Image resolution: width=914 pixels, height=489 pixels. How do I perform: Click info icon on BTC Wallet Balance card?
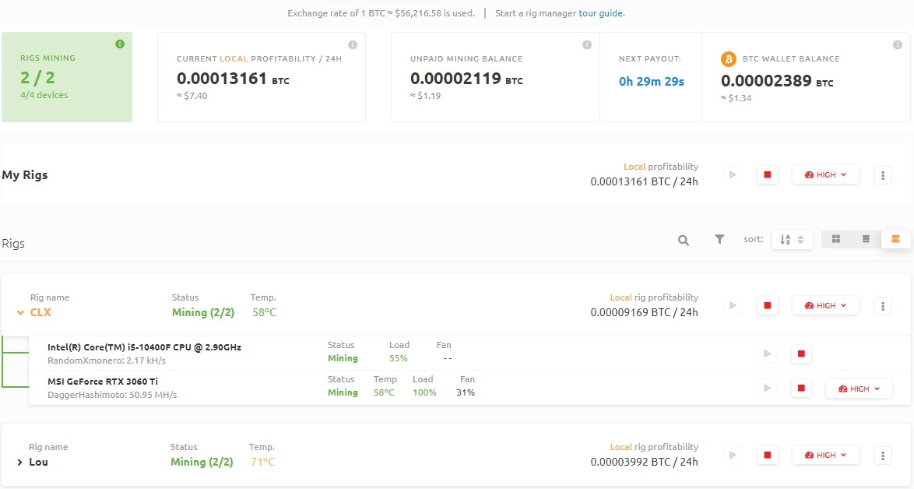coord(898,45)
